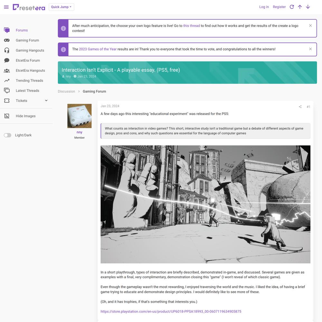Click the refresh page icon
322x322 pixels.
(x=292, y=7)
